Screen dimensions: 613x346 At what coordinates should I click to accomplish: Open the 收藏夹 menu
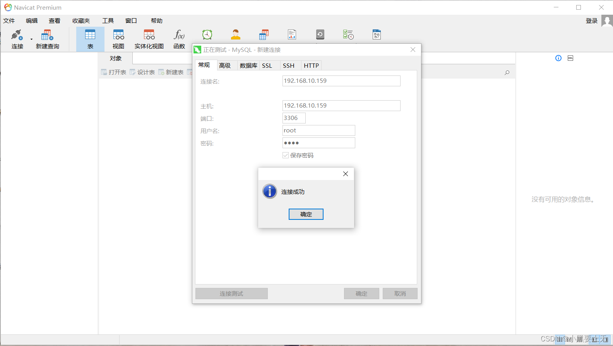tap(81, 21)
